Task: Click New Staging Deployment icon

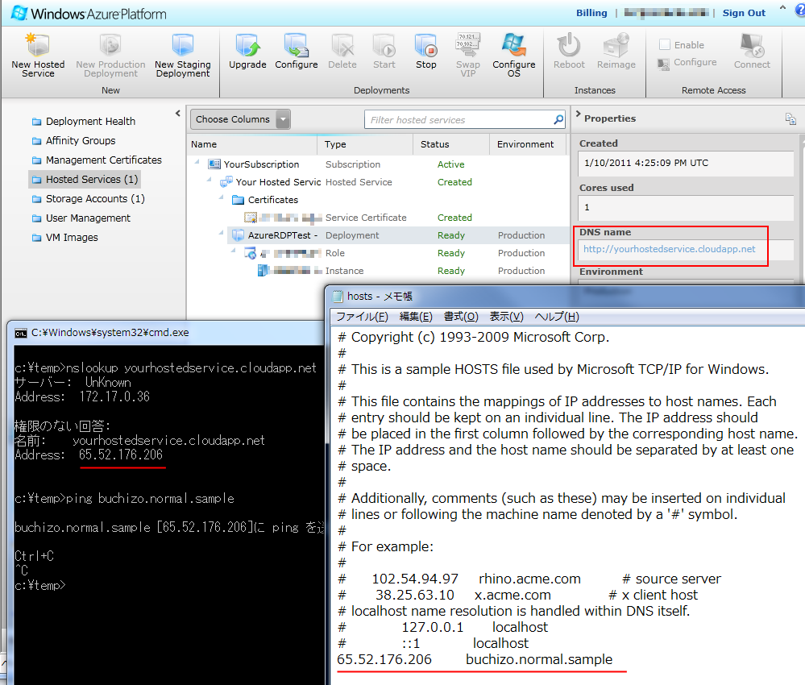Action: (x=182, y=46)
